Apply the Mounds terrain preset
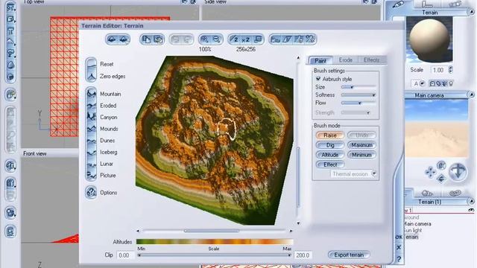477x268 pixels. tap(109, 129)
